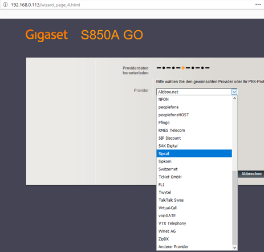Click the dropdown list scroll-down arrow

(x=235, y=247)
